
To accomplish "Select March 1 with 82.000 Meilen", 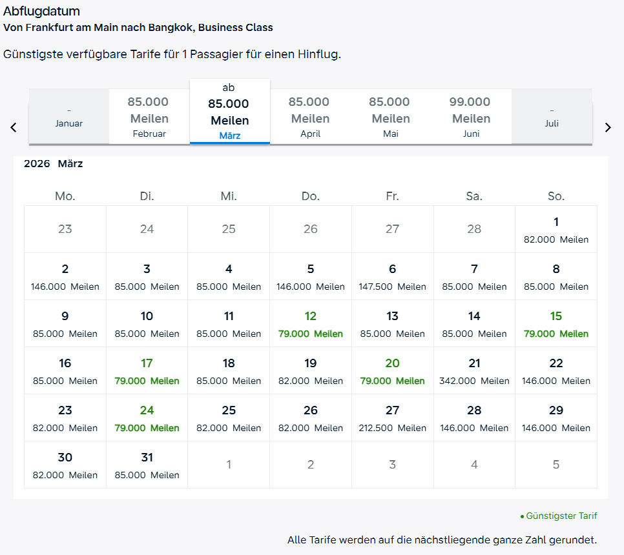I will [556, 230].
